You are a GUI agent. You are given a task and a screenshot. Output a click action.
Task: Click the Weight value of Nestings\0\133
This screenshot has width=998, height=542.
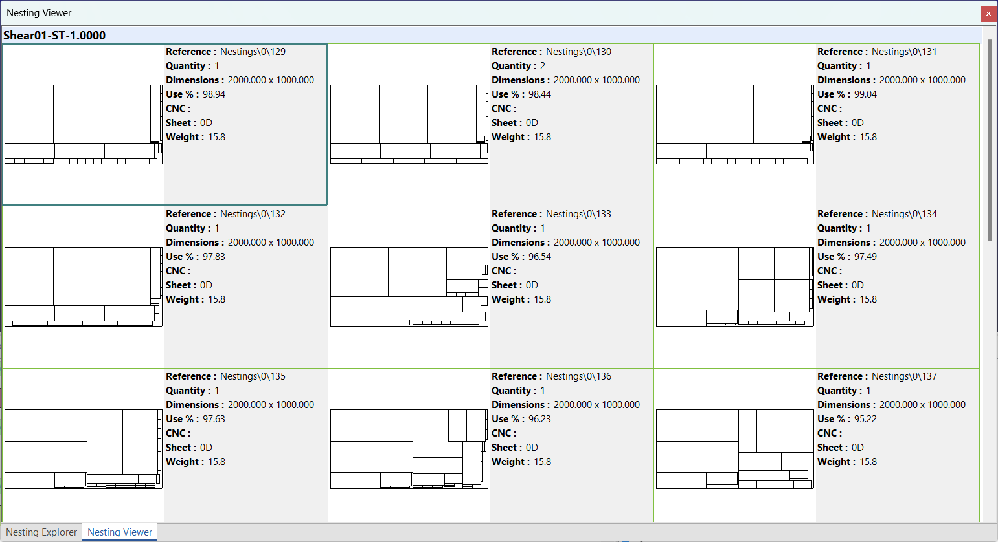pyautogui.click(x=542, y=299)
